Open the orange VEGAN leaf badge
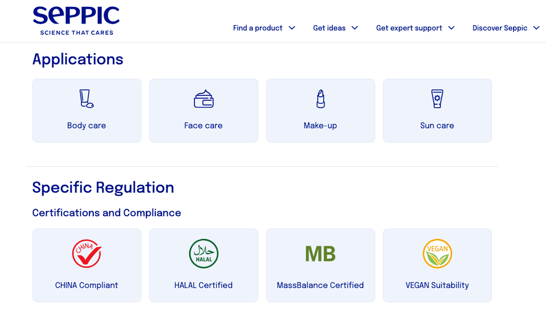This screenshot has width=546, height=318. point(437,254)
